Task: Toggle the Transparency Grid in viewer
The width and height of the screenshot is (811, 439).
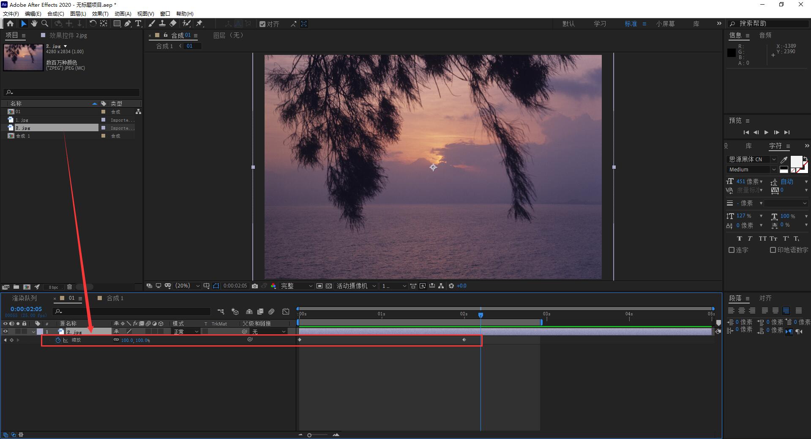Action: (329, 286)
